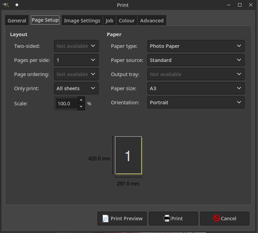The width and height of the screenshot is (258, 233).
Task: Open the Image Settings tab
Action: 82,21
